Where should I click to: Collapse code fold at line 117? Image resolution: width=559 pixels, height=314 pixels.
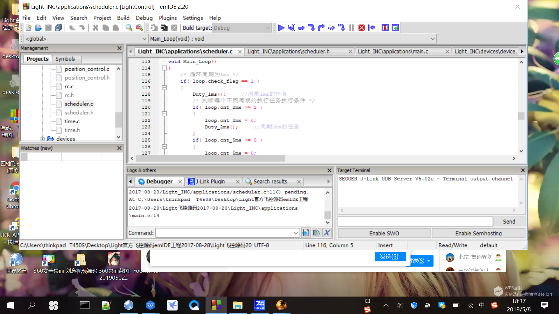coord(164,88)
